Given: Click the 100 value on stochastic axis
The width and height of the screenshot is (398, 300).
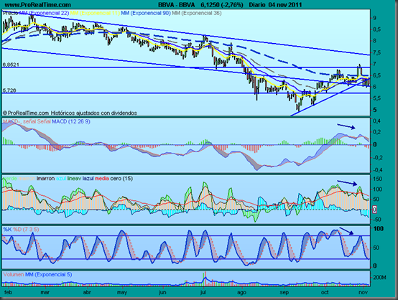Looking at the screenshot, I should point(379,229).
